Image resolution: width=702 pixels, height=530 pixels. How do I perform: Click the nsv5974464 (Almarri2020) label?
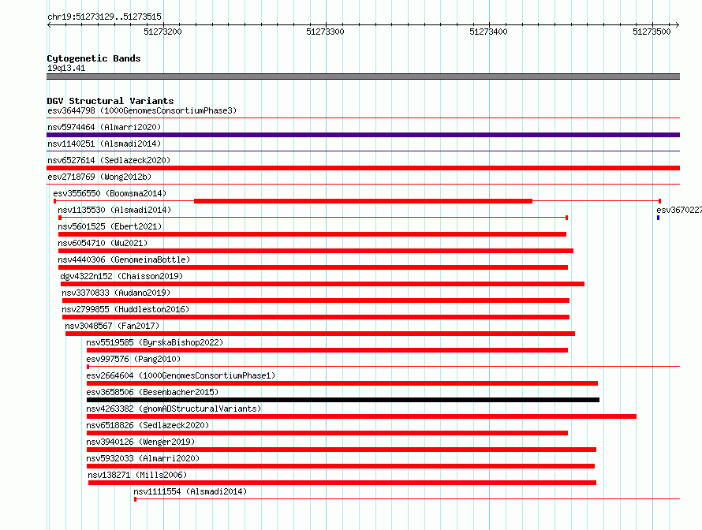(x=104, y=127)
